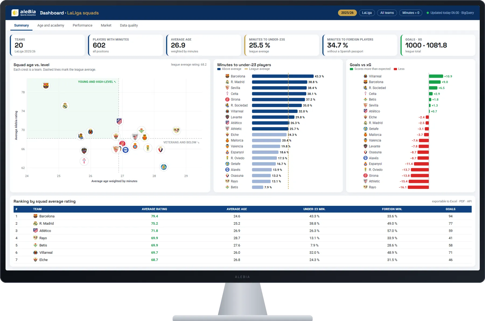Screen dimensions: 485x321
Task: Sort table by Under-23 Min. column
Action: 314,209
